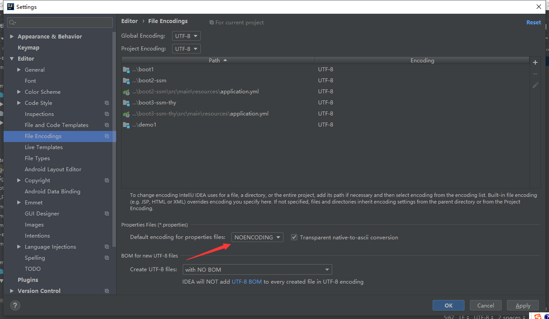Click the Remove path minus icon
549x319 pixels.
click(x=535, y=74)
